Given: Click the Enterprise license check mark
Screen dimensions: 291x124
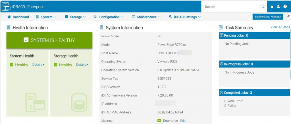Looking at the screenshot, I should (159, 121).
